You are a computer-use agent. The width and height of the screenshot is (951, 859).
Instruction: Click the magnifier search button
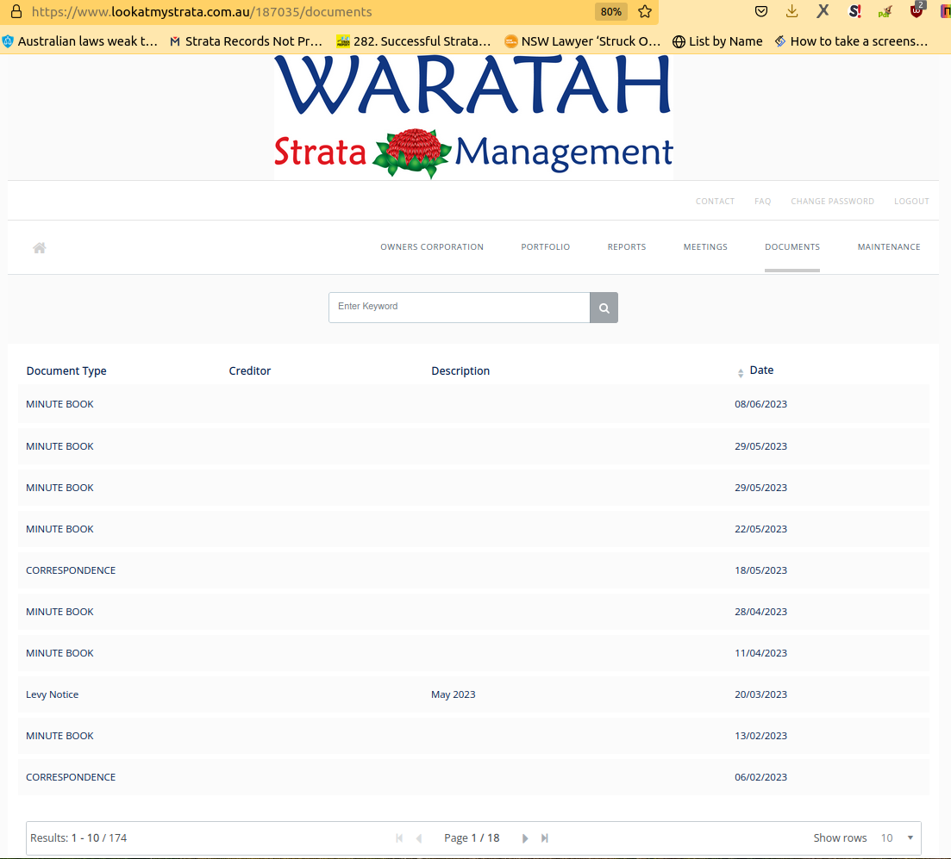604,308
